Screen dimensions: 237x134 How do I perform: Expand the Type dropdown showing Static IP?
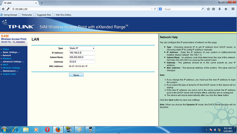[82, 48]
